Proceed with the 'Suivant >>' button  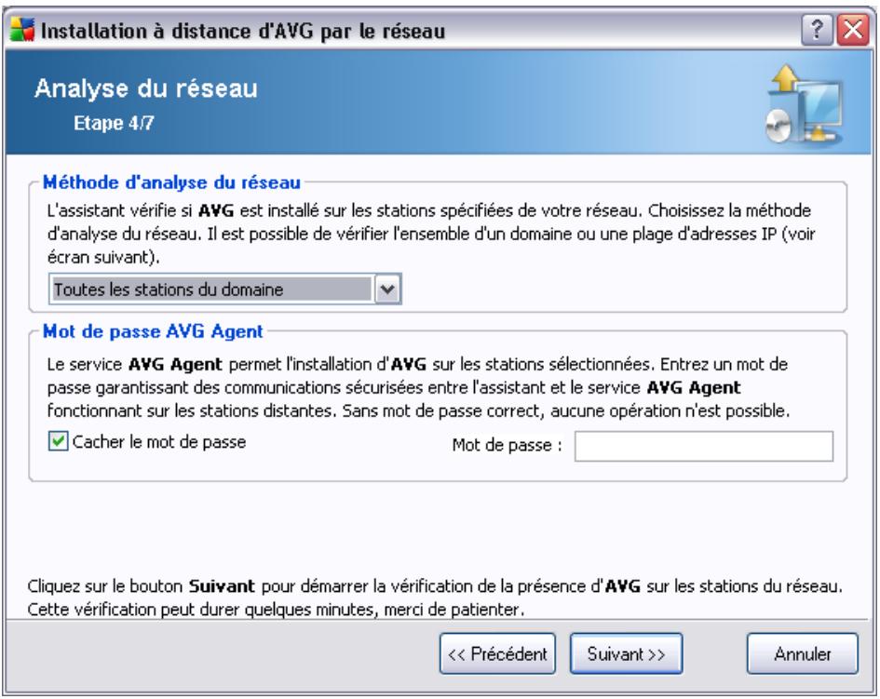click(627, 653)
